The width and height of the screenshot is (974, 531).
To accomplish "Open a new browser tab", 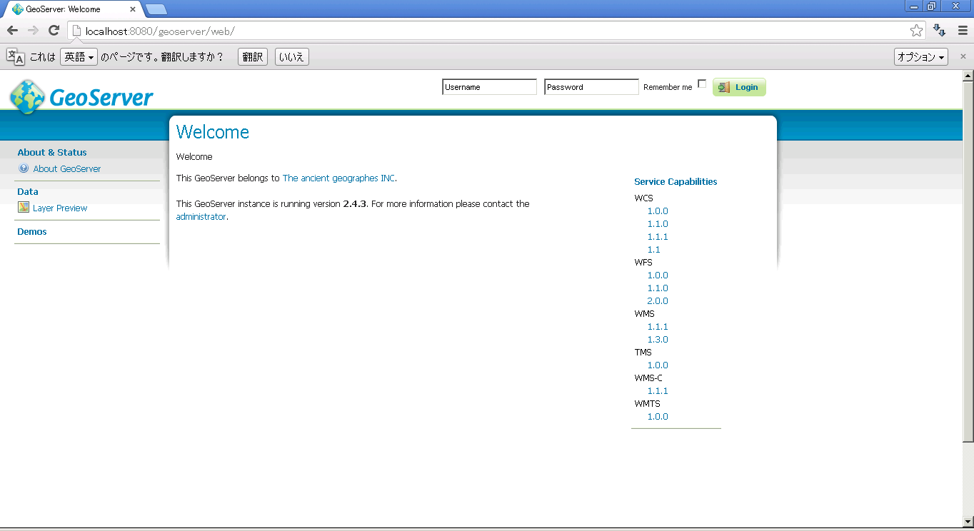I will 156,9.
